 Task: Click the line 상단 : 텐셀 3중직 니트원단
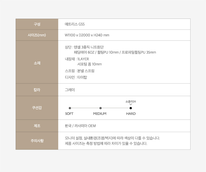pyautogui.click(x=84, y=47)
